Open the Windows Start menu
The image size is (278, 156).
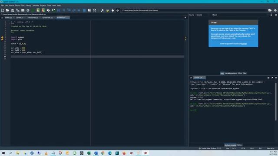click(3, 153)
